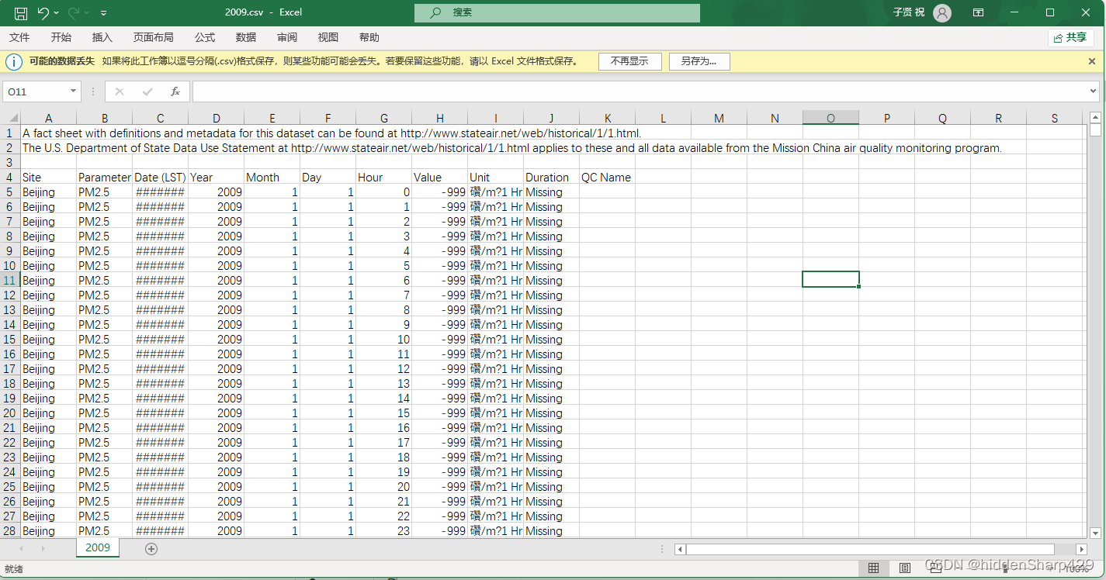Viewport: 1106px width, 580px height.
Task: Click the horizontal scrollbar track
Action: click(x=881, y=549)
